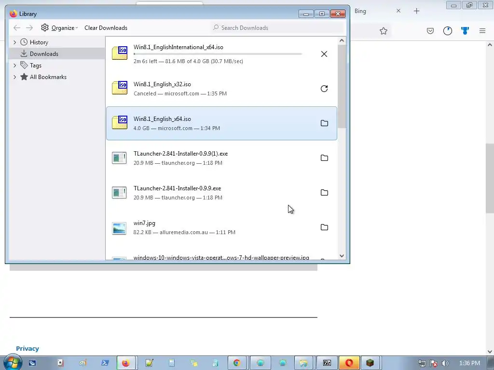Open 7-Zip from the taskbar
This screenshot has width=494, height=370.
coord(327,363)
